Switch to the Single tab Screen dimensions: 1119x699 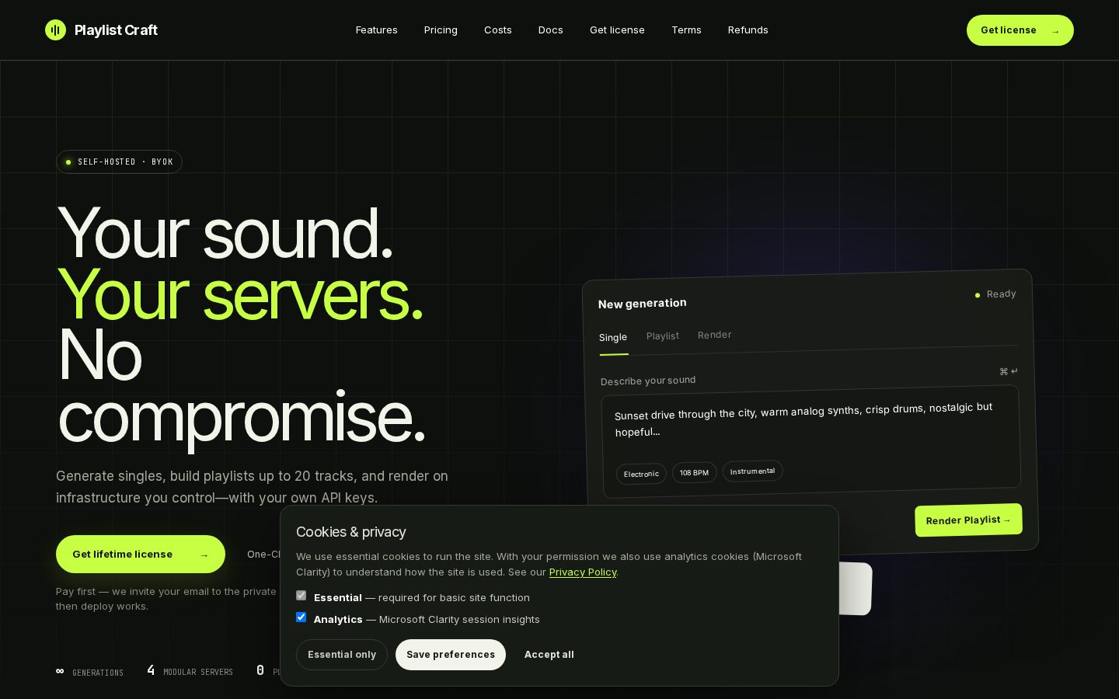(613, 338)
